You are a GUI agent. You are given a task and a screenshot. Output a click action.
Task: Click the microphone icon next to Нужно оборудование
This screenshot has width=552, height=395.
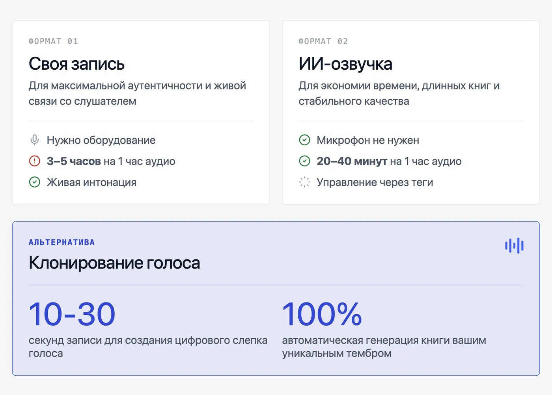click(x=35, y=140)
